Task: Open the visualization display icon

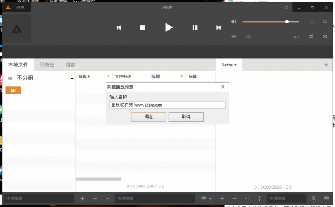Action: coord(325,22)
